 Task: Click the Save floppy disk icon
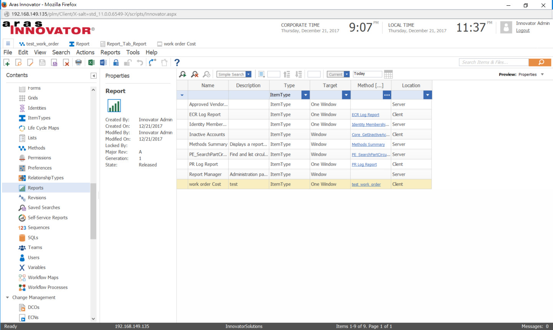[x=42, y=63]
